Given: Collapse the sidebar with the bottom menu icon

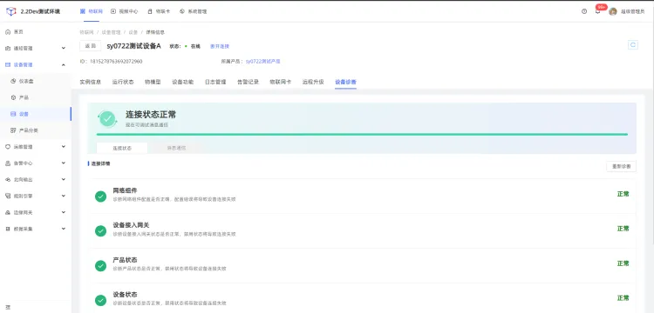Looking at the screenshot, I should tap(8, 308).
